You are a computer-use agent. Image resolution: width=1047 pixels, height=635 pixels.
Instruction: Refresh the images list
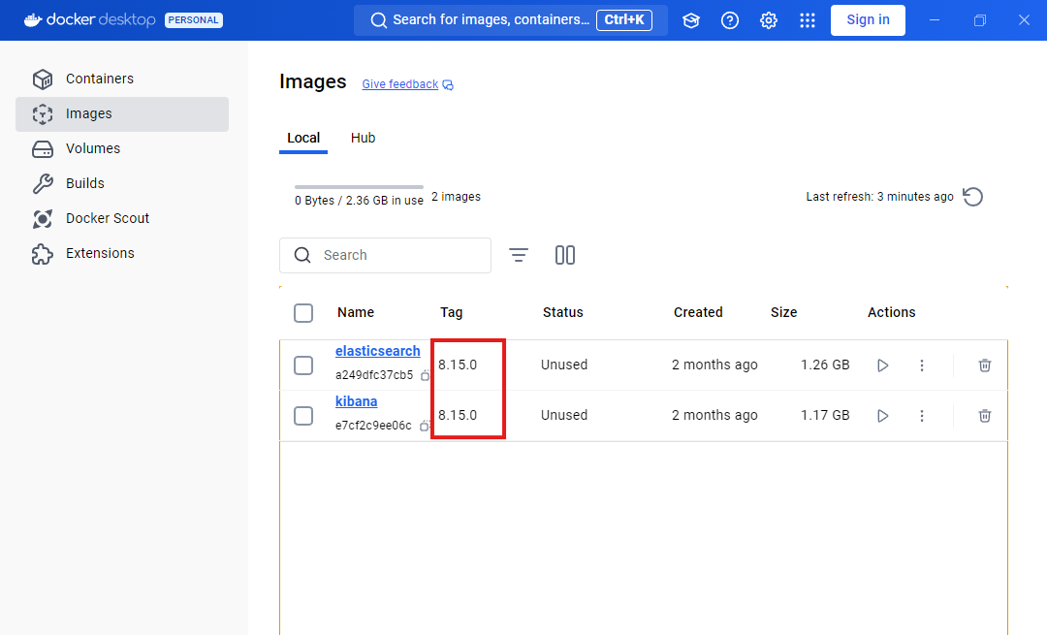pyautogui.click(x=972, y=196)
